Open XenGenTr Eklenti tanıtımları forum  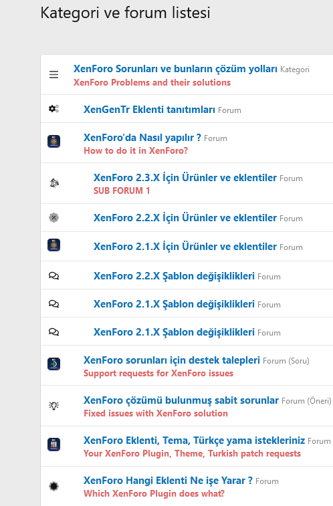(149, 110)
